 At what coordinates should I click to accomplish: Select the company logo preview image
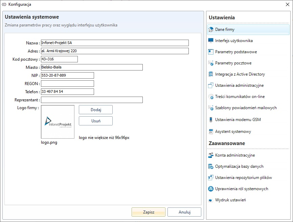58,122
